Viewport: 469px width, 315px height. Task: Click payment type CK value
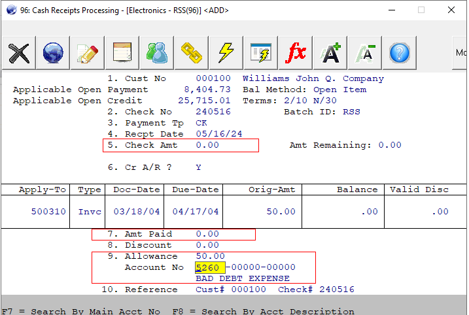tap(201, 123)
